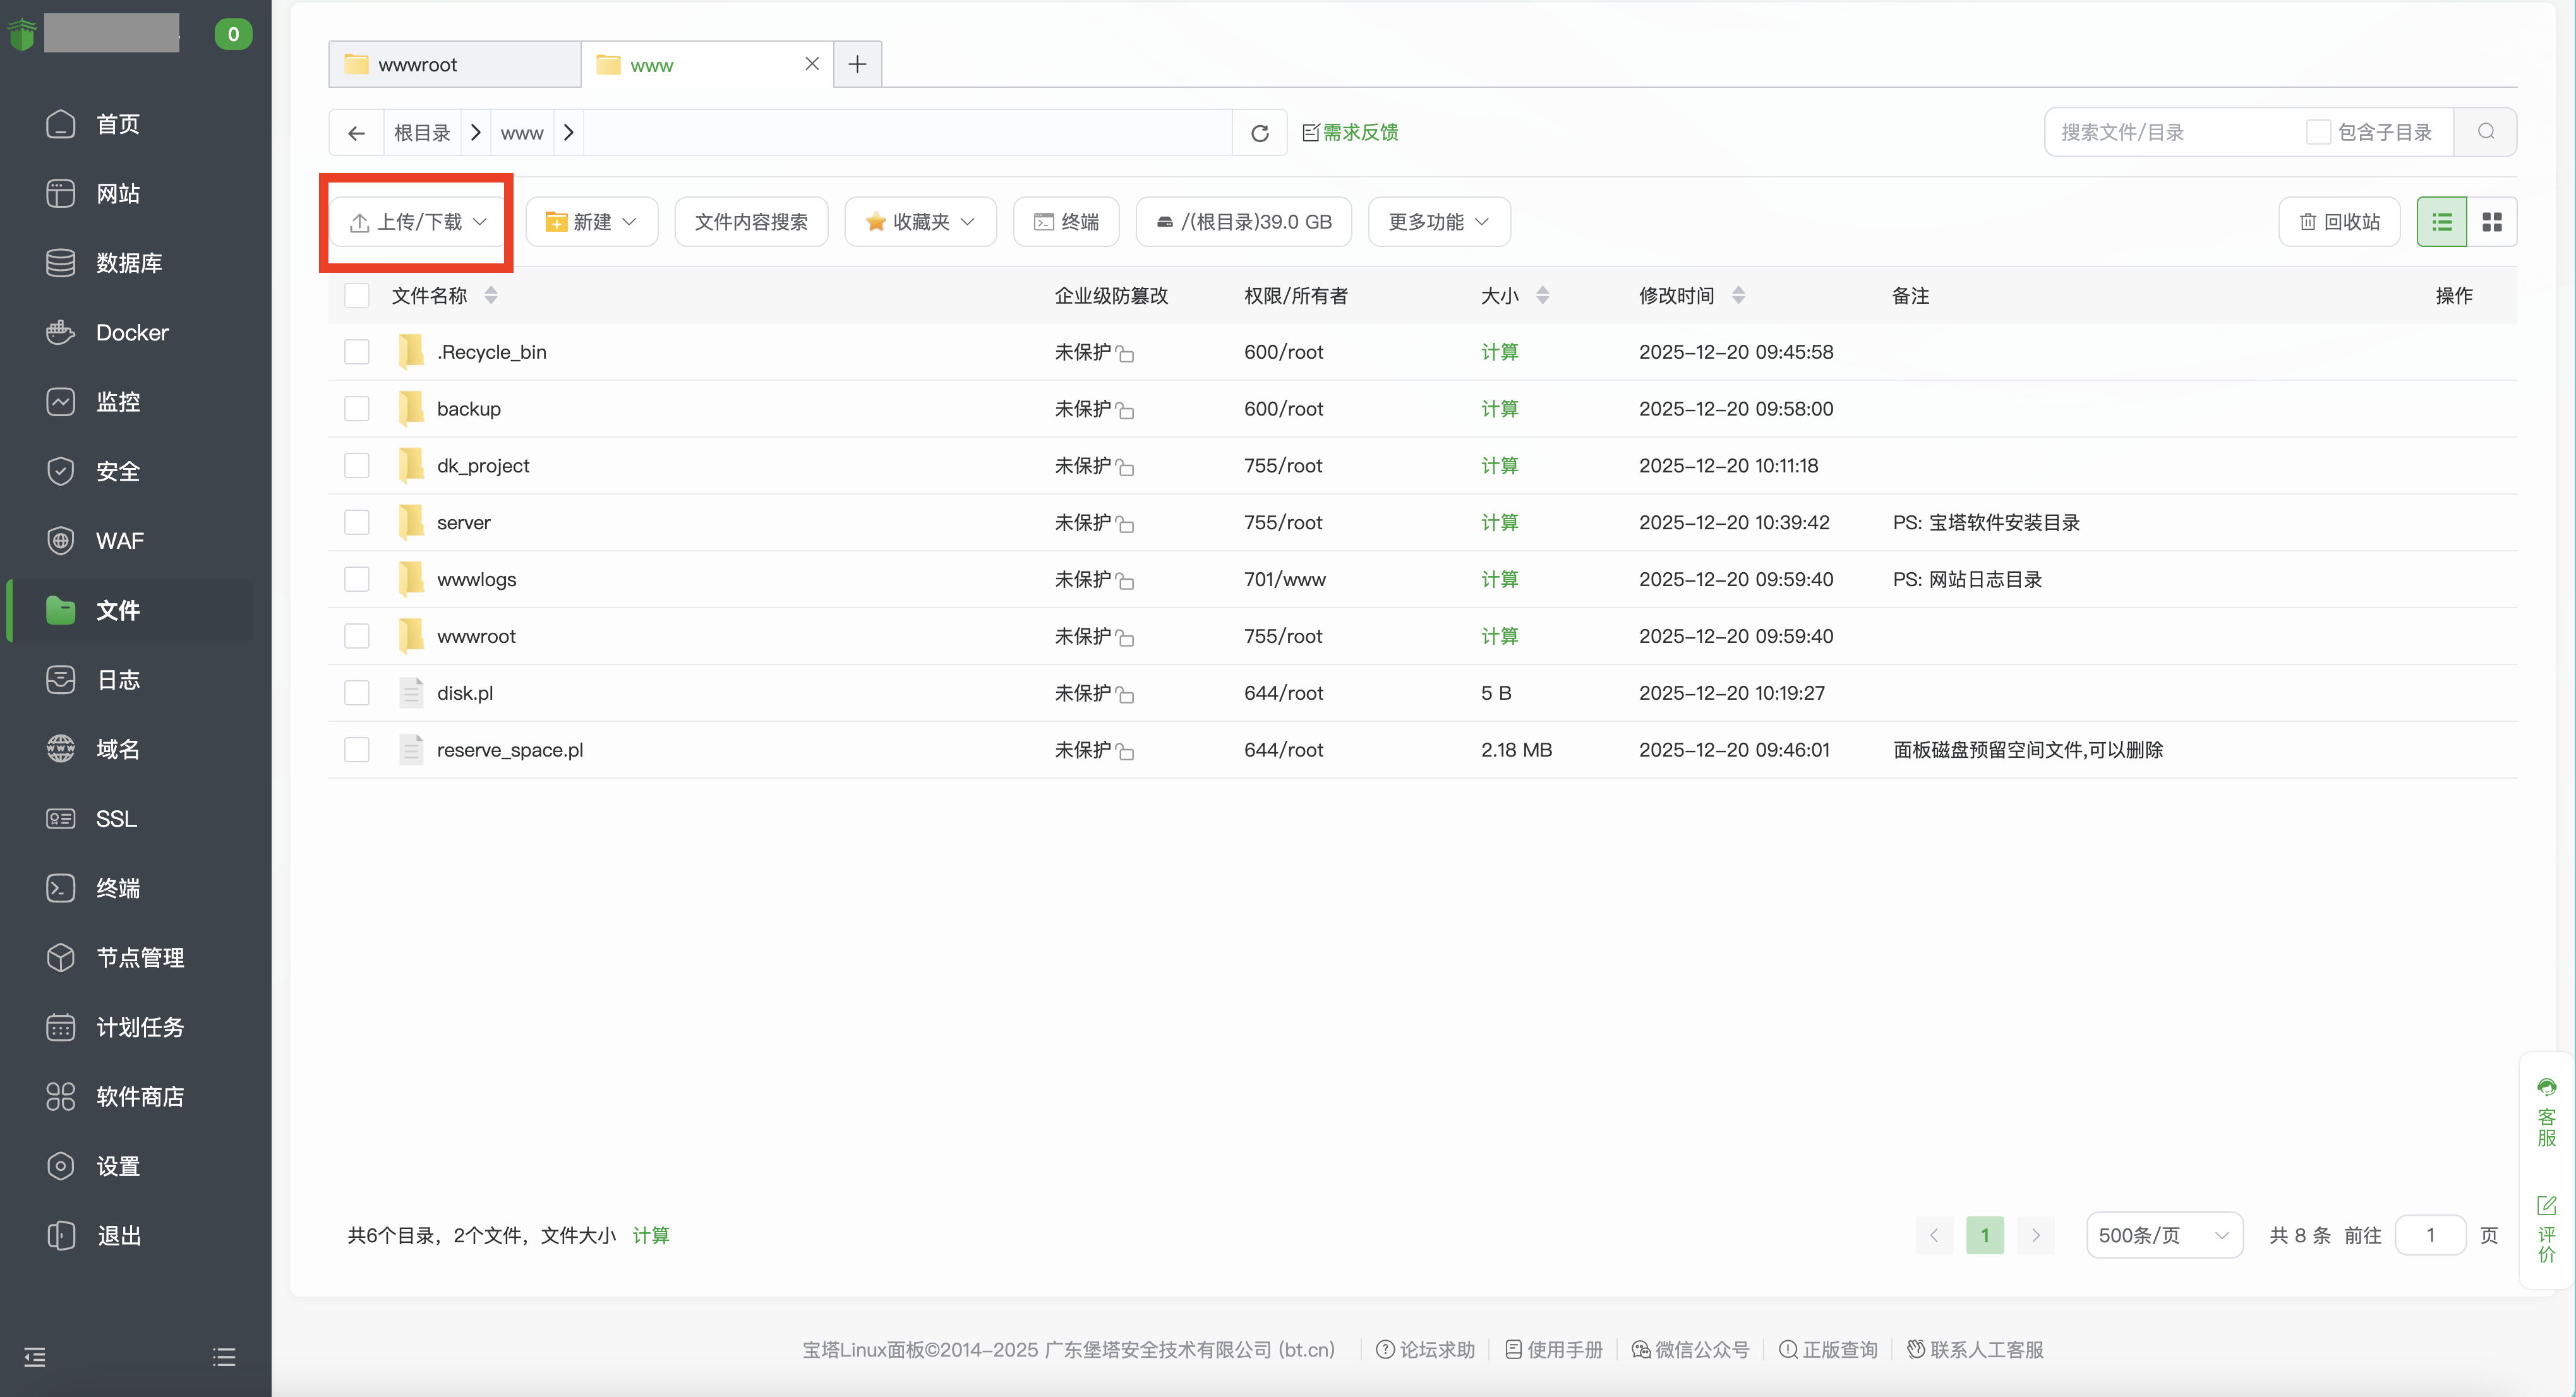
Task: Open 软件商店 in the sidebar menu
Action: 140,1097
